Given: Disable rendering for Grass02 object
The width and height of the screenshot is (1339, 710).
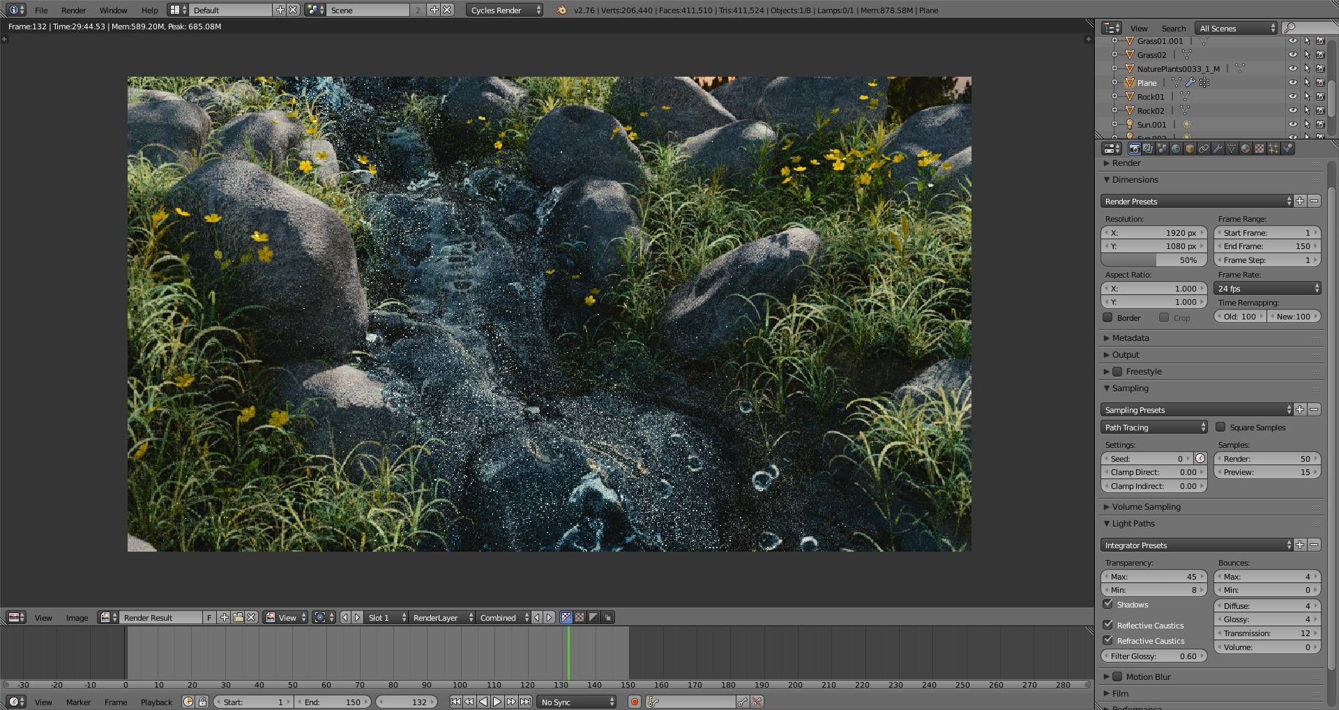Looking at the screenshot, I should pyautogui.click(x=1320, y=55).
